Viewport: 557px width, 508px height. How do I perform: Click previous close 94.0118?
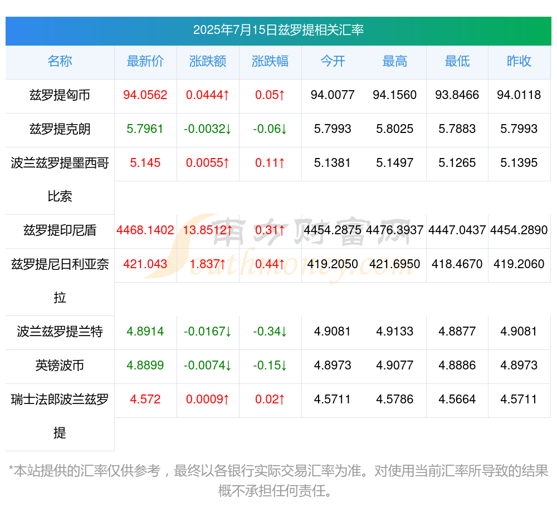(x=519, y=95)
